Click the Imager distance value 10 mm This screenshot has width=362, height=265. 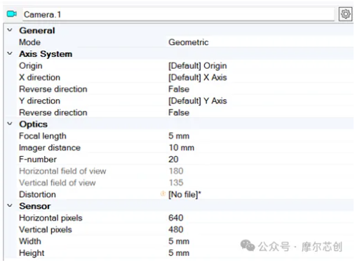pyautogui.click(x=182, y=148)
